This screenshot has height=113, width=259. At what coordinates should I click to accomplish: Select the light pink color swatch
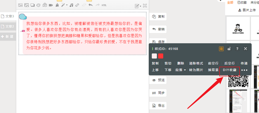click(x=154, y=56)
